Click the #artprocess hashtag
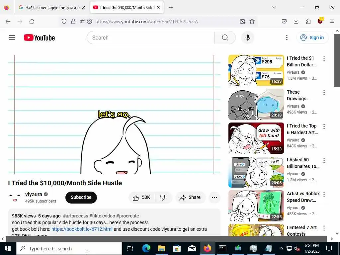Screen dimensions: 340x255 click(75, 216)
